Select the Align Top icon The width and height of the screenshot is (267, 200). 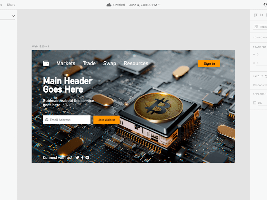pyautogui.click(x=255, y=15)
